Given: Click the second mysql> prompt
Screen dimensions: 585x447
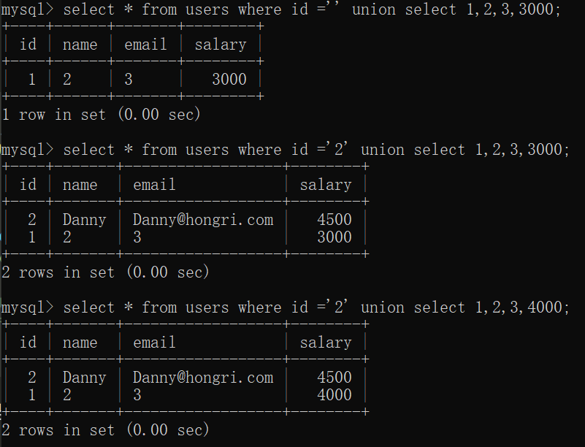Looking at the screenshot, I should pos(28,150).
